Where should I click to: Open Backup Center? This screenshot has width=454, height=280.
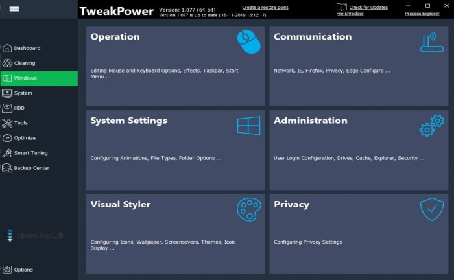tap(32, 168)
